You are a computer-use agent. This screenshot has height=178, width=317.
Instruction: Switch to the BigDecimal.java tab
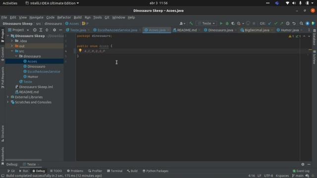click(257, 30)
